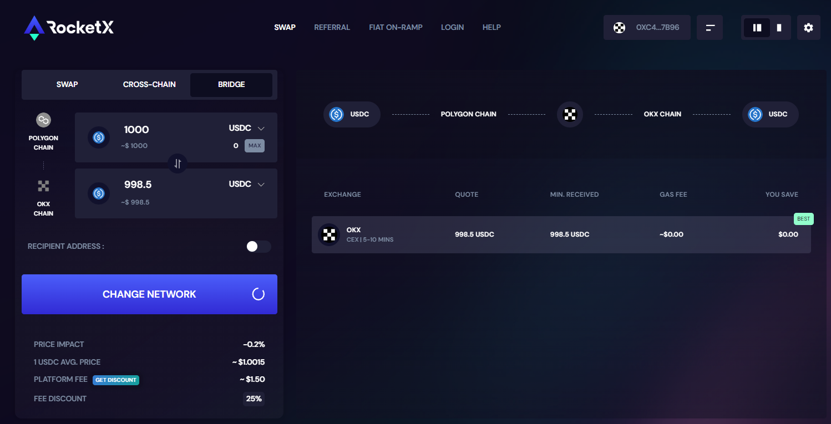Click OKX icon in the route diagram

pos(570,114)
